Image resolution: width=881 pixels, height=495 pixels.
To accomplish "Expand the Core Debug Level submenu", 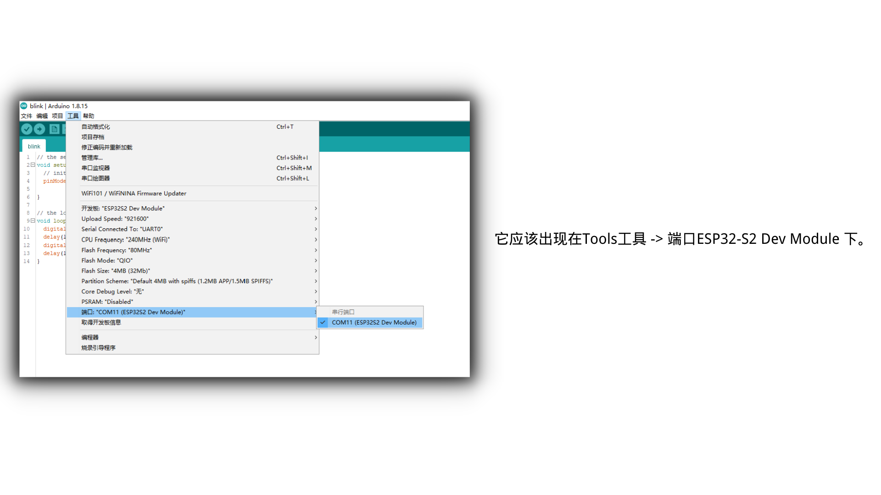I will (x=192, y=291).
